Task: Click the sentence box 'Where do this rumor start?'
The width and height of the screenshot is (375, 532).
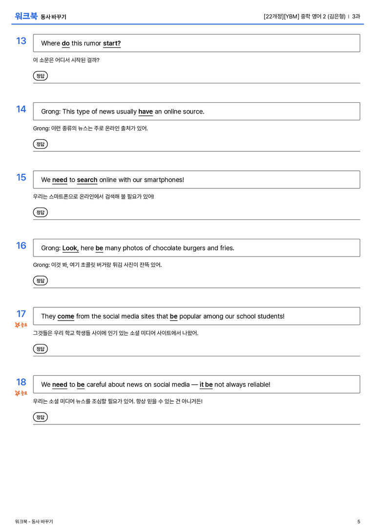Action: pos(197,43)
